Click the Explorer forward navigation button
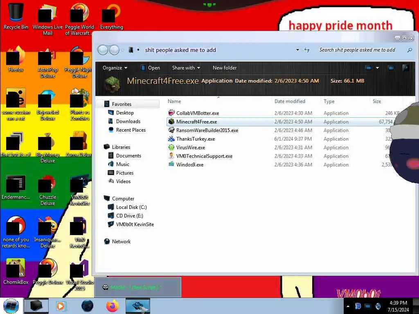This screenshot has width=419, height=314. point(115,50)
